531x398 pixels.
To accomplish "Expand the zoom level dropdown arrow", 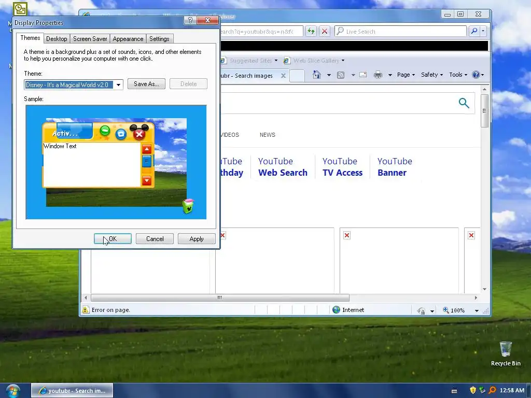I will tap(477, 310).
